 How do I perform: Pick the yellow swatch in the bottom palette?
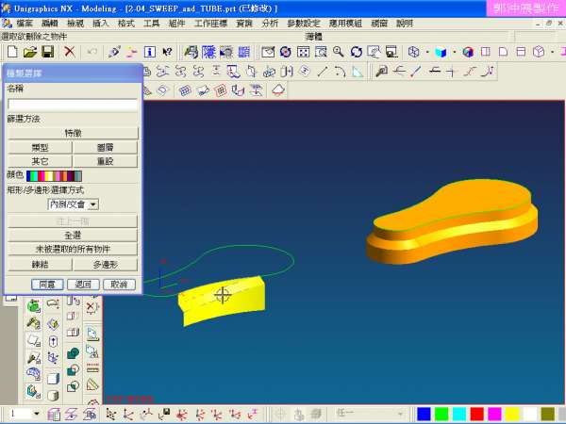pyautogui.click(x=512, y=414)
